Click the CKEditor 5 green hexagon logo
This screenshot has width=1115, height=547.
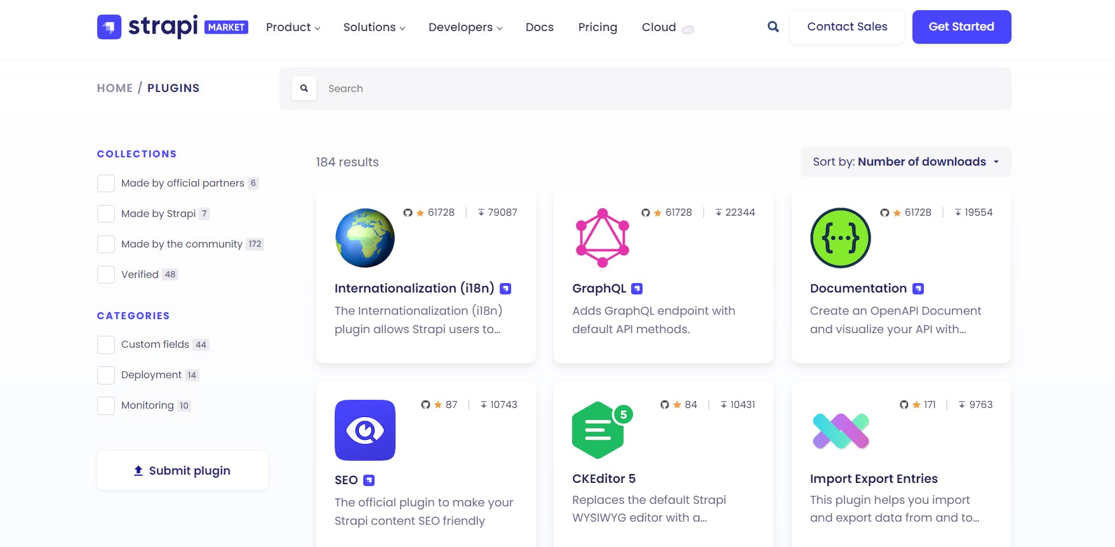[603, 430]
